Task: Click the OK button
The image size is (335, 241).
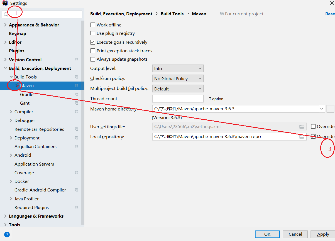Action: coord(267,234)
